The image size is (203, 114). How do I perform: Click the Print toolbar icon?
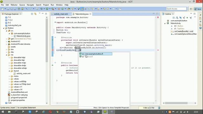[x=15, y=9]
